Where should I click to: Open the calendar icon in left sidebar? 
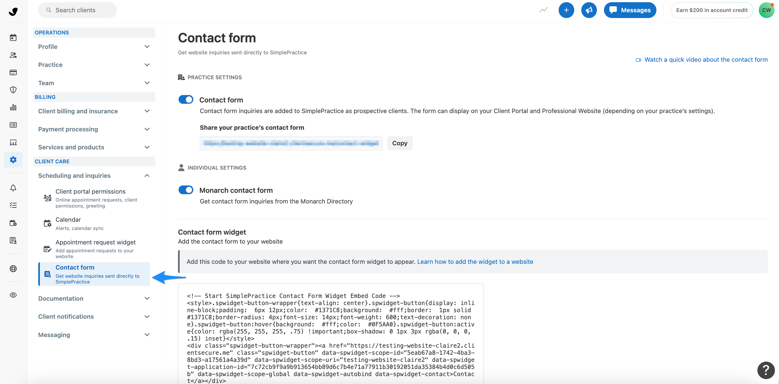[x=13, y=37]
